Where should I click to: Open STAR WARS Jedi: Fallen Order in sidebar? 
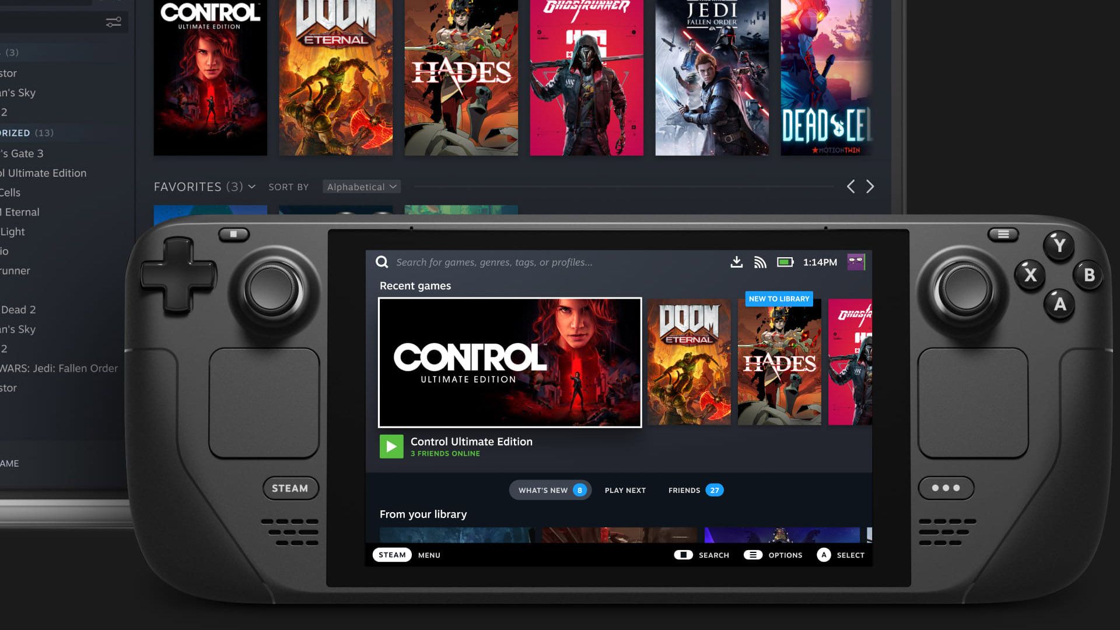coord(59,368)
